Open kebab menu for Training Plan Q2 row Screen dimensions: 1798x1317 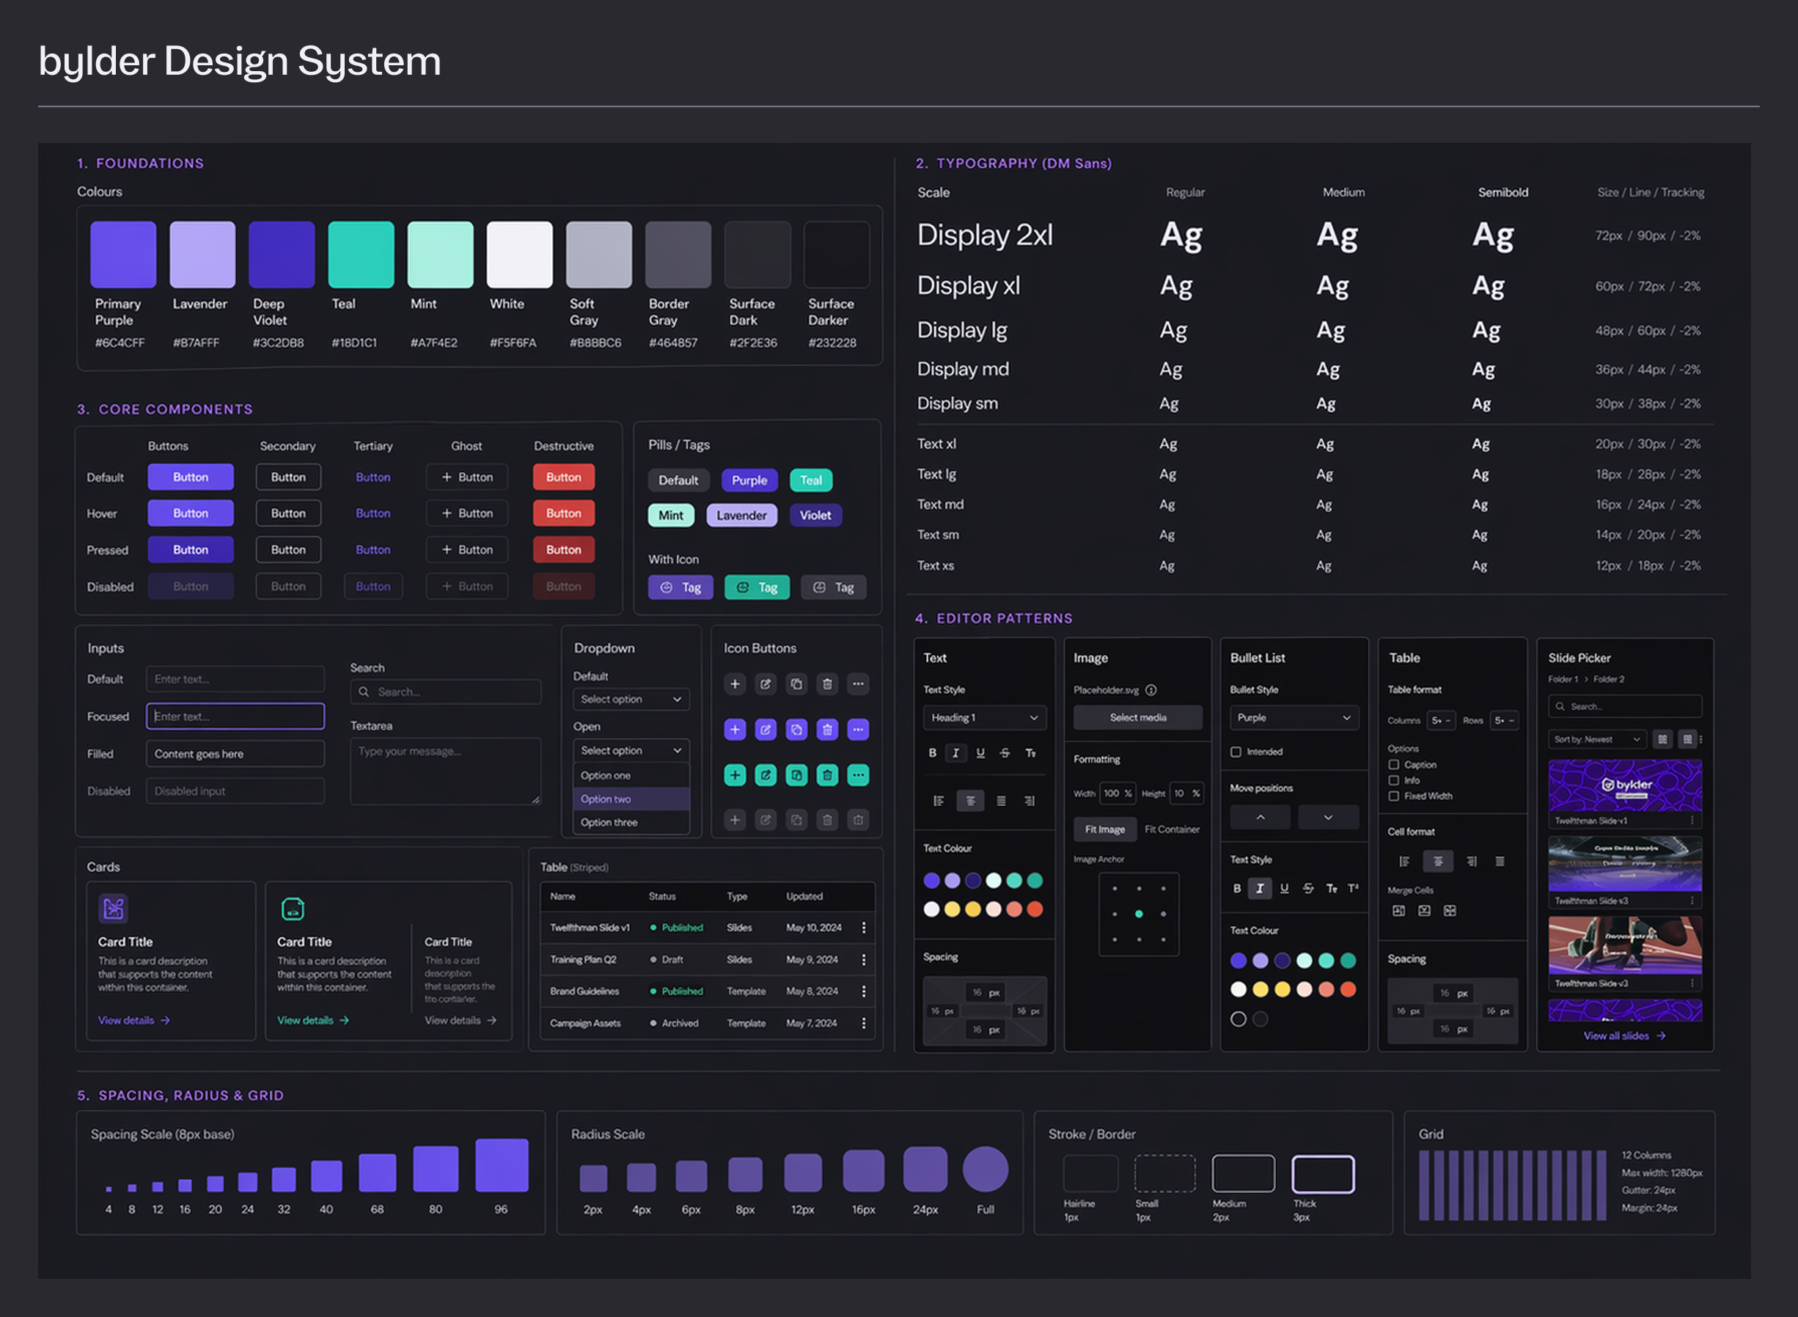(863, 960)
